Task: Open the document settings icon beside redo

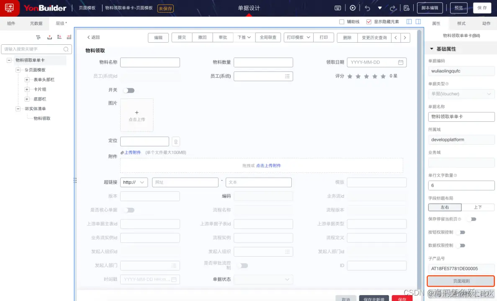Action: pos(407,8)
